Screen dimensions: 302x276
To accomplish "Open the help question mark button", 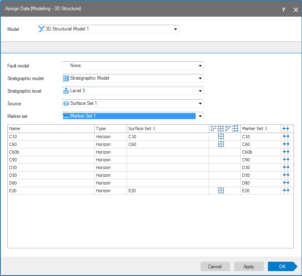I will point(283,9).
